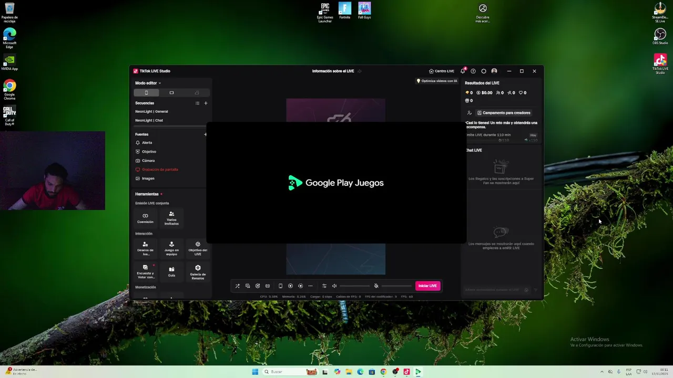Click the Hoy tag on the challenge
Image resolution: width=673 pixels, height=378 pixels.
point(533,135)
